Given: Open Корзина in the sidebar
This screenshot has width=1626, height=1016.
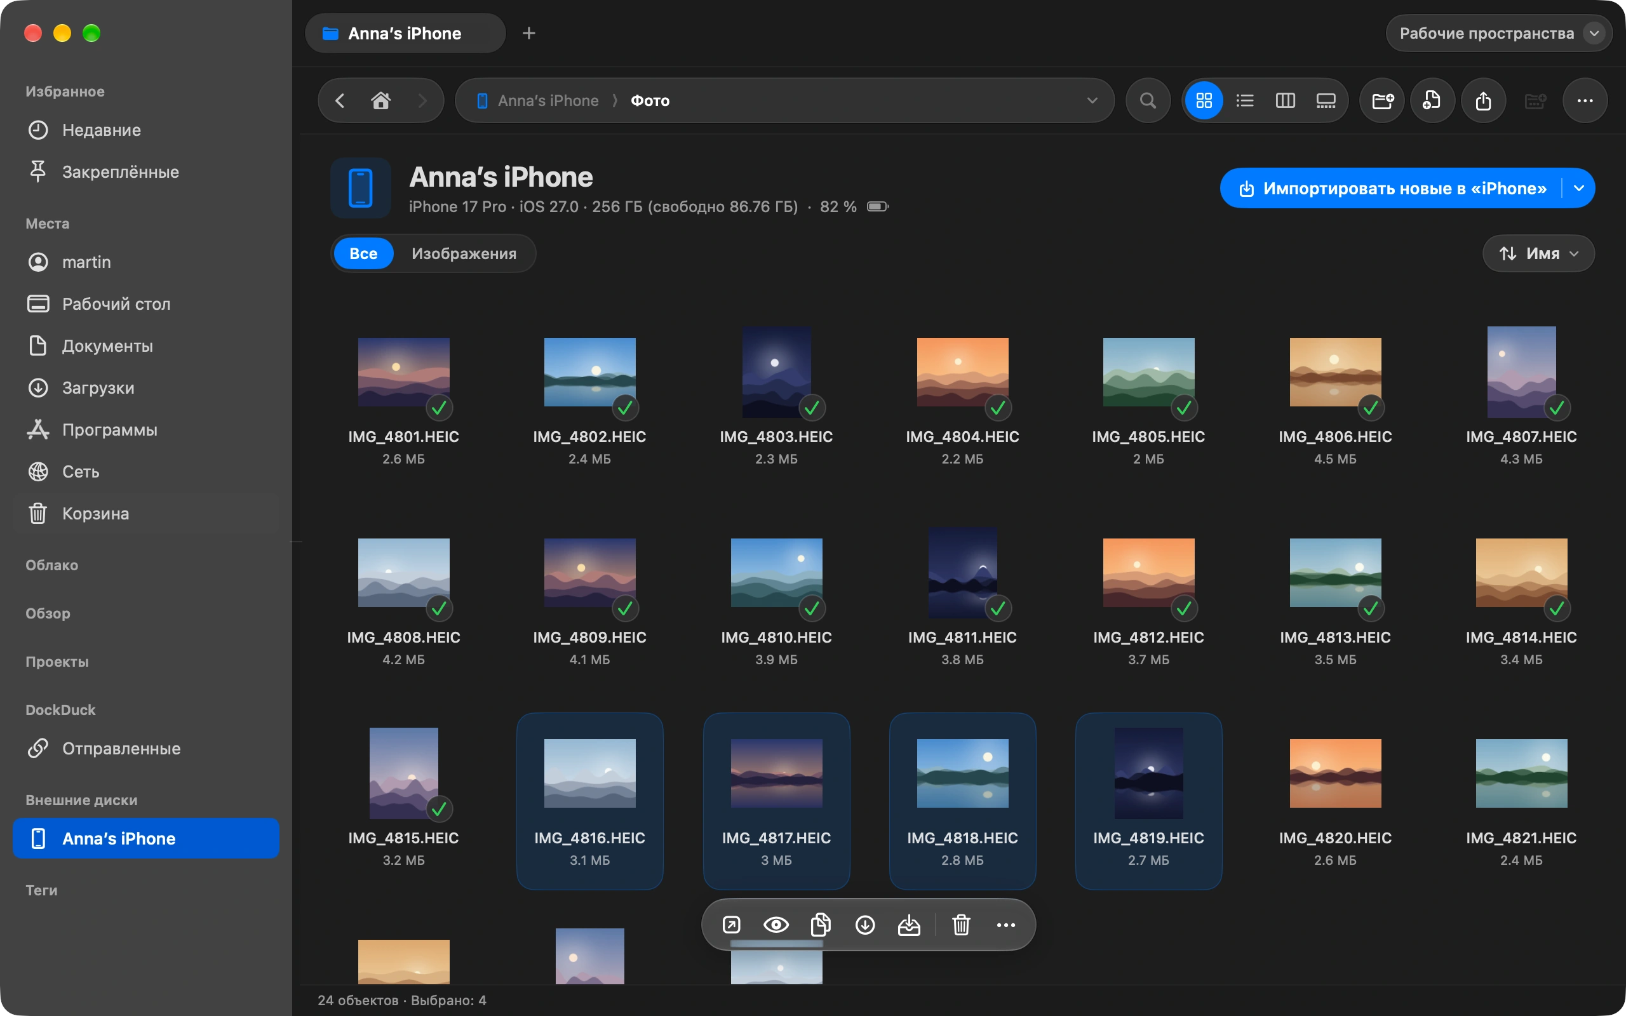Looking at the screenshot, I should point(146,513).
